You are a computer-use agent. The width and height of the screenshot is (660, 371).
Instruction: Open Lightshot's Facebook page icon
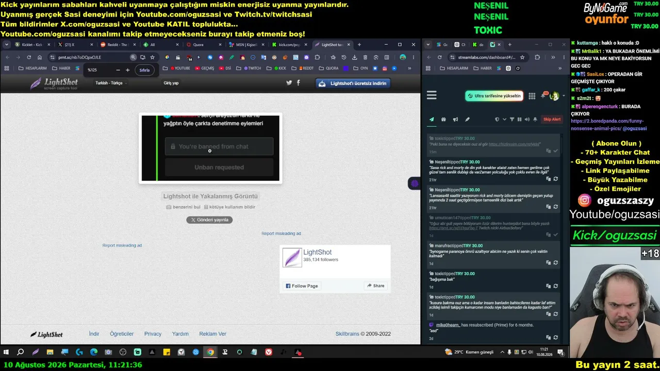[299, 83]
